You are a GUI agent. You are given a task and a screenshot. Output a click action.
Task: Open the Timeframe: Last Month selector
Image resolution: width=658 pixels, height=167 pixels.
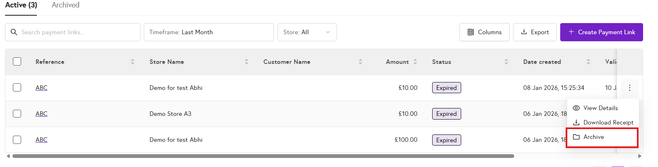coord(208,32)
